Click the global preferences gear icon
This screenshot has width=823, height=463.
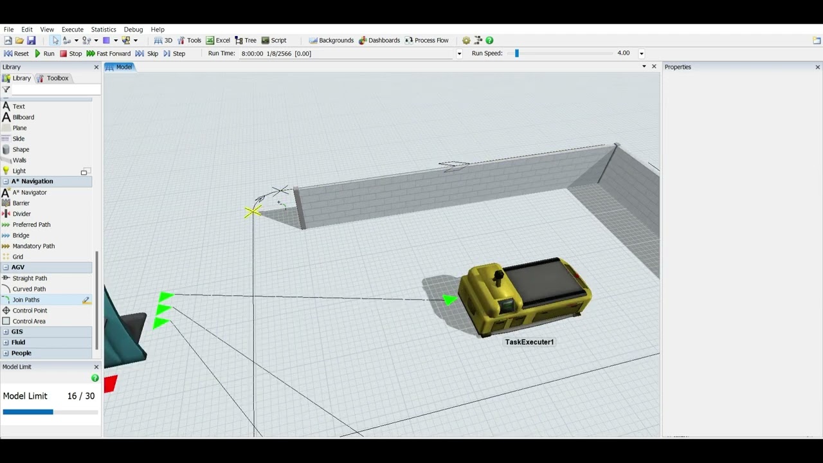click(x=466, y=41)
